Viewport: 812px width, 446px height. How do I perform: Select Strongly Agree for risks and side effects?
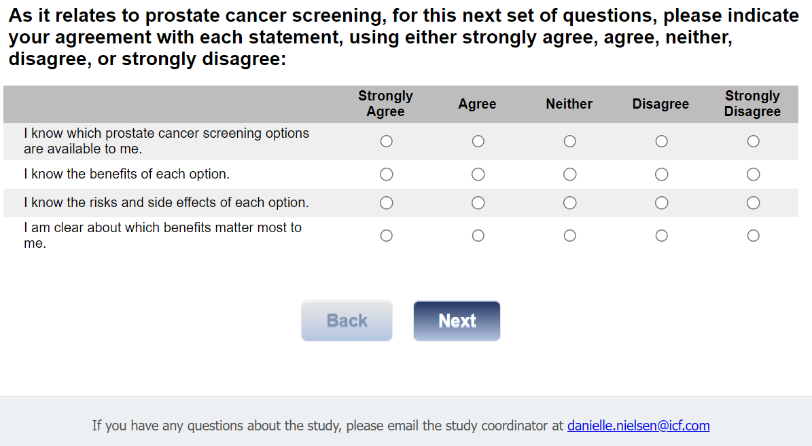tap(386, 203)
